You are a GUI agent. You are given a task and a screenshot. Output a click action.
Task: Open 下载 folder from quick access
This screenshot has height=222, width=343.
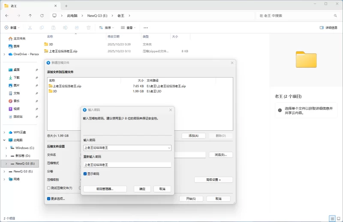click(x=17, y=78)
